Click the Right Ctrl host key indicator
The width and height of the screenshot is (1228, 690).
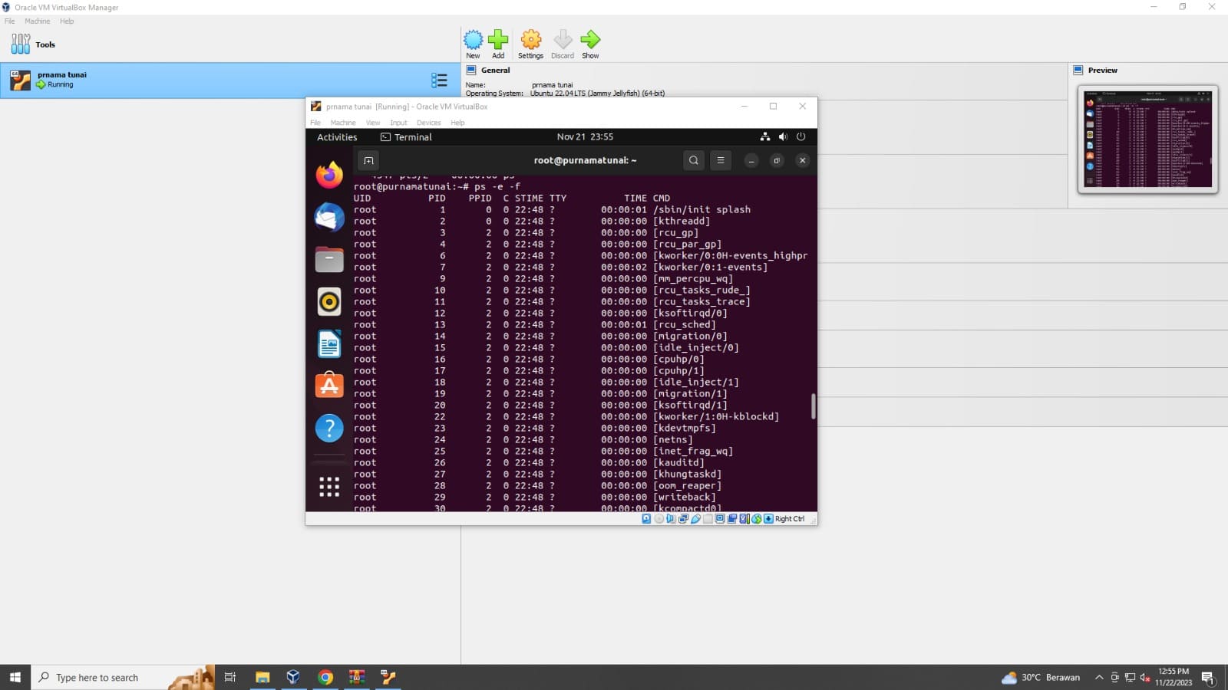click(x=790, y=519)
